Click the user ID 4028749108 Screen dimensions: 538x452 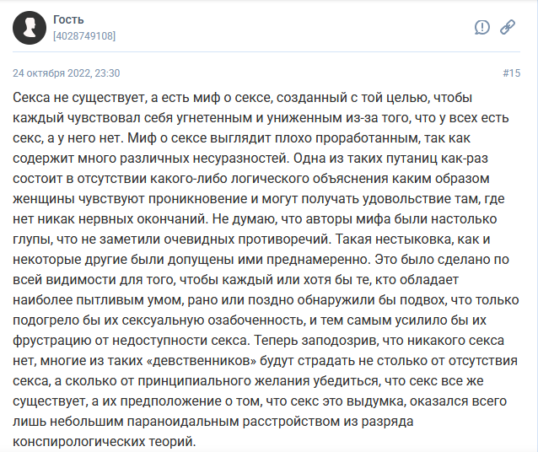click(x=84, y=36)
